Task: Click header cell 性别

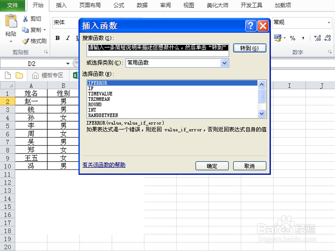Action: 63,93
